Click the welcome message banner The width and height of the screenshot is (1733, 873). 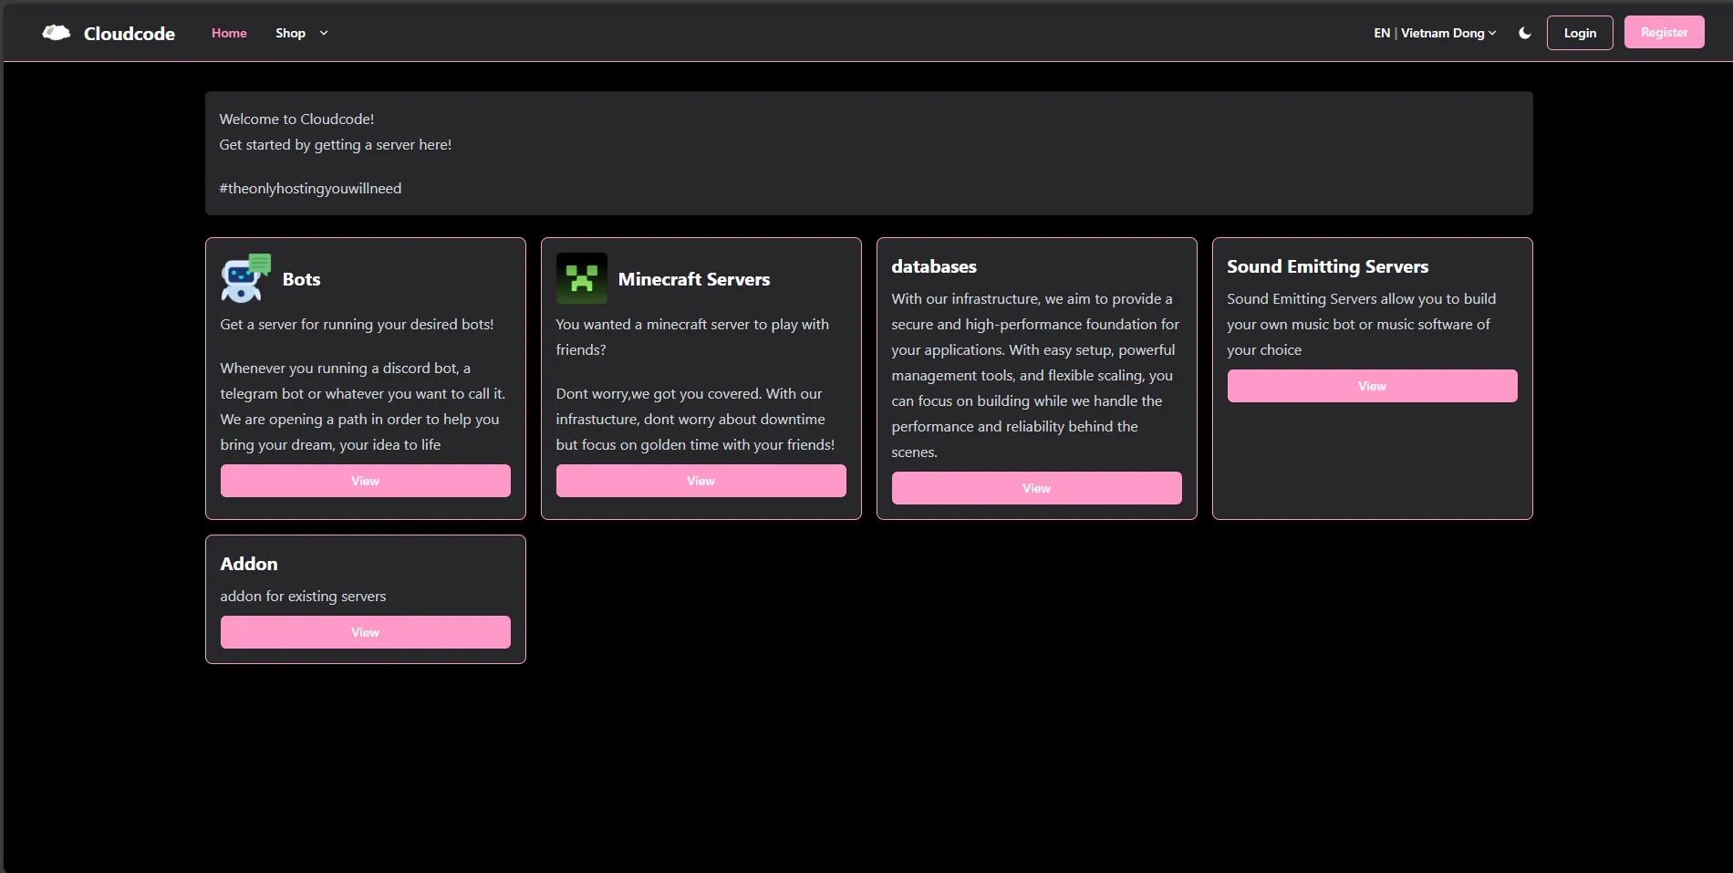tap(868, 153)
